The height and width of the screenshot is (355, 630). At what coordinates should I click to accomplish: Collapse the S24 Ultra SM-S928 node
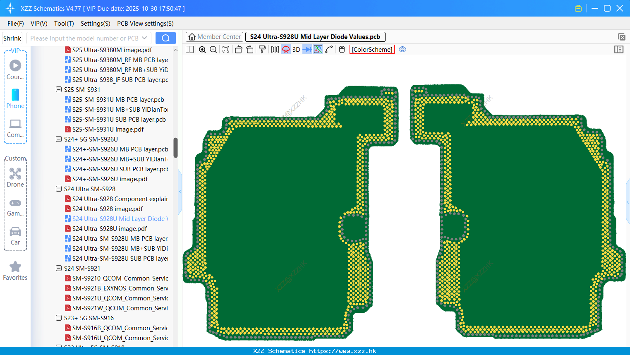click(59, 189)
